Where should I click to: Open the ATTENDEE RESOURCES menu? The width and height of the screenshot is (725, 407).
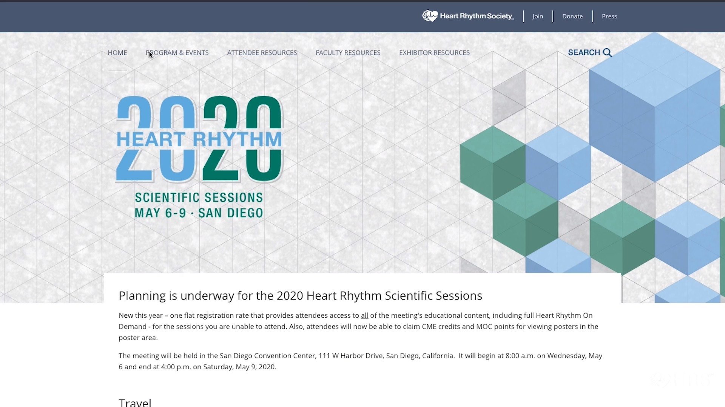(262, 53)
